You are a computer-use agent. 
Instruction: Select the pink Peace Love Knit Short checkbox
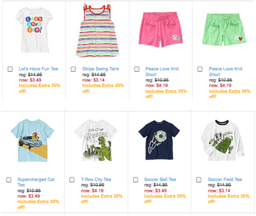pyautogui.click(x=137, y=69)
